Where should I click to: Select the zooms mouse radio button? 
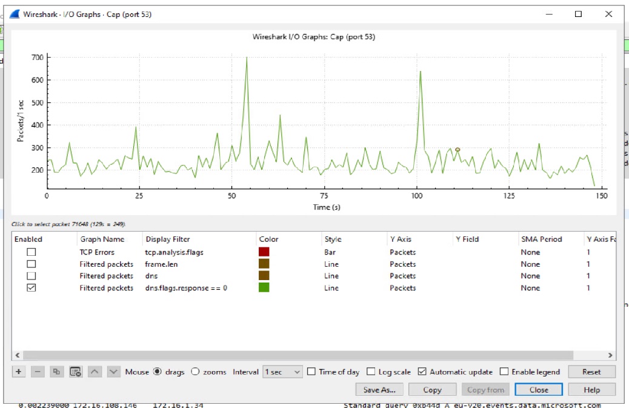pyautogui.click(x=195, y=372)
